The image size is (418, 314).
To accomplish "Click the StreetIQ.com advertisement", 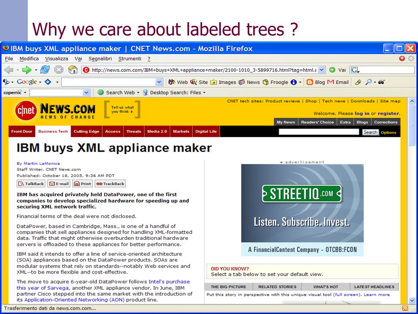I will (302, 210).
